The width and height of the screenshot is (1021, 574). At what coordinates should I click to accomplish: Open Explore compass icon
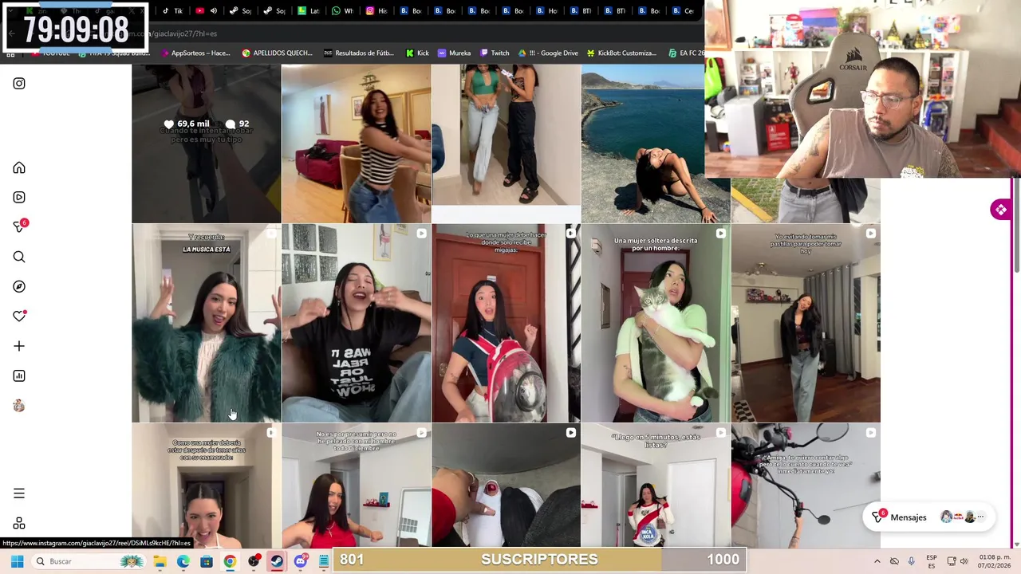click(x=19, y=287)
